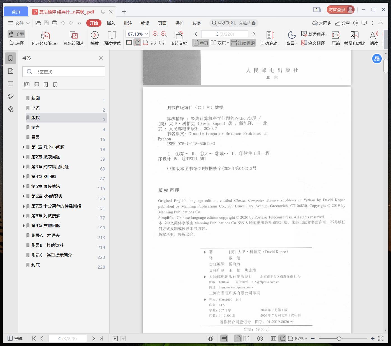The height and width of the screenshot is (346, 391).
Task: Click the fit width icon in toolbar
Action: [x=145, y=43]
